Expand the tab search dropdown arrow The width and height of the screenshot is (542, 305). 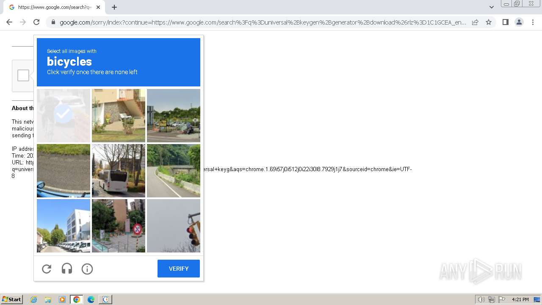[492, 7]
